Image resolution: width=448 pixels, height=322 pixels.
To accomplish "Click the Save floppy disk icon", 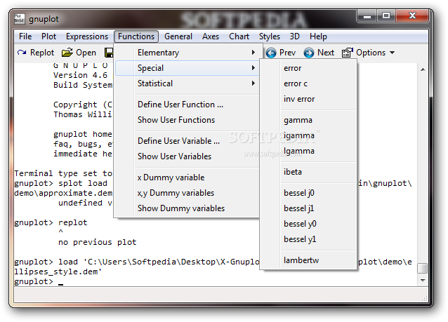I will (x=109, y=53).
